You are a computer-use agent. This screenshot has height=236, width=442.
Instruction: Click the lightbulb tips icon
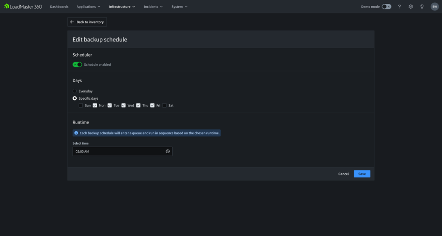pos(422,6)
